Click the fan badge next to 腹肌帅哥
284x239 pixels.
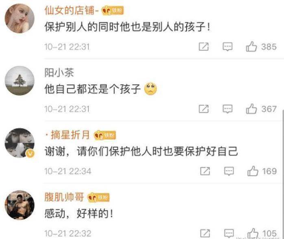tap(98, 197)
